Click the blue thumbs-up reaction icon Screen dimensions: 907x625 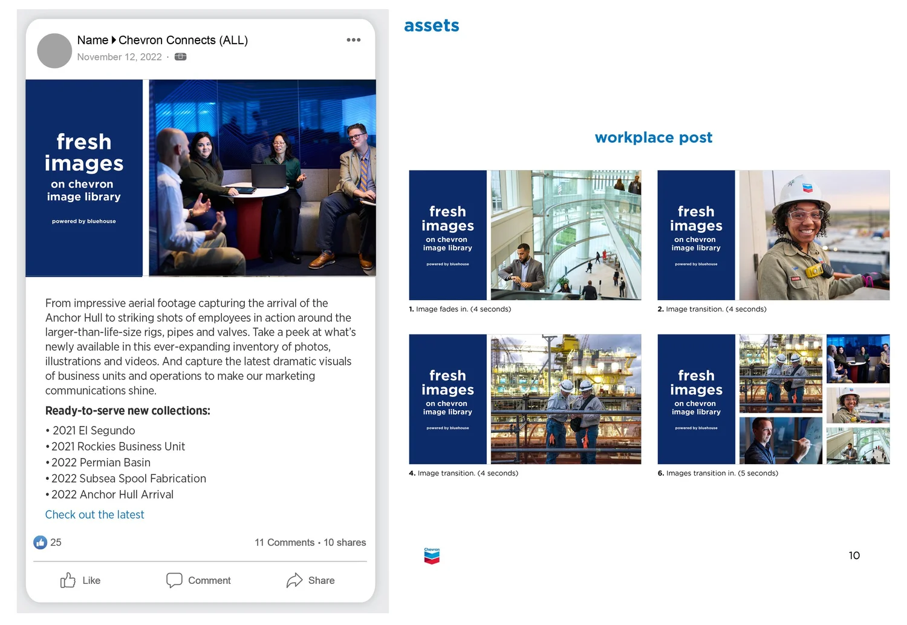[40, 542]
